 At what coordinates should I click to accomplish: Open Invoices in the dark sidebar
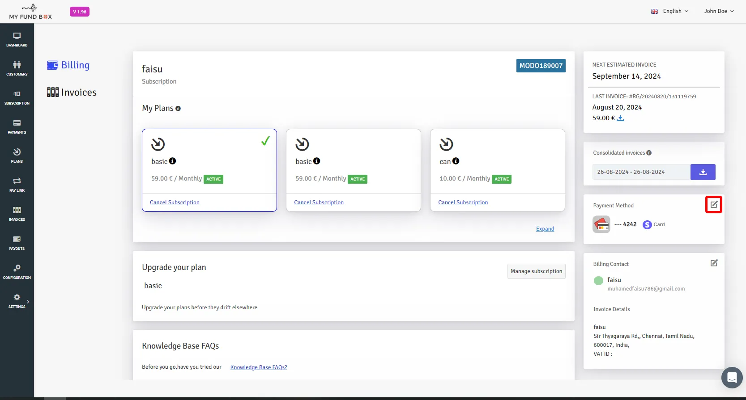(x=17, y=214)
